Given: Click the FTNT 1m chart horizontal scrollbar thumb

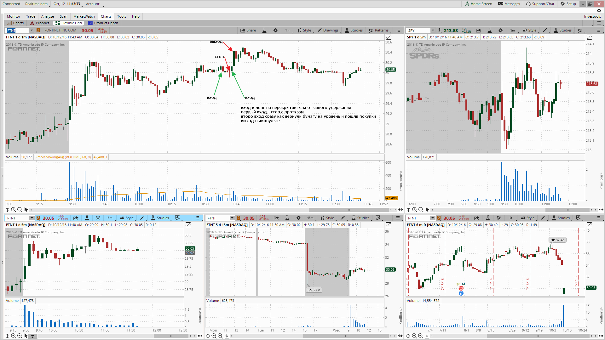Looking at the screenshot, I should [349, 210].
